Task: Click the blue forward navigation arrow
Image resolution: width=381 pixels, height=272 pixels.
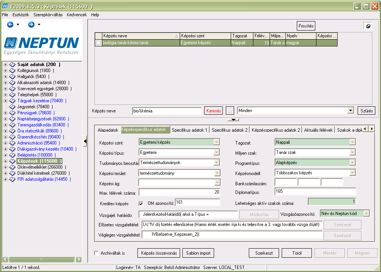Action: tap(31, 25)
